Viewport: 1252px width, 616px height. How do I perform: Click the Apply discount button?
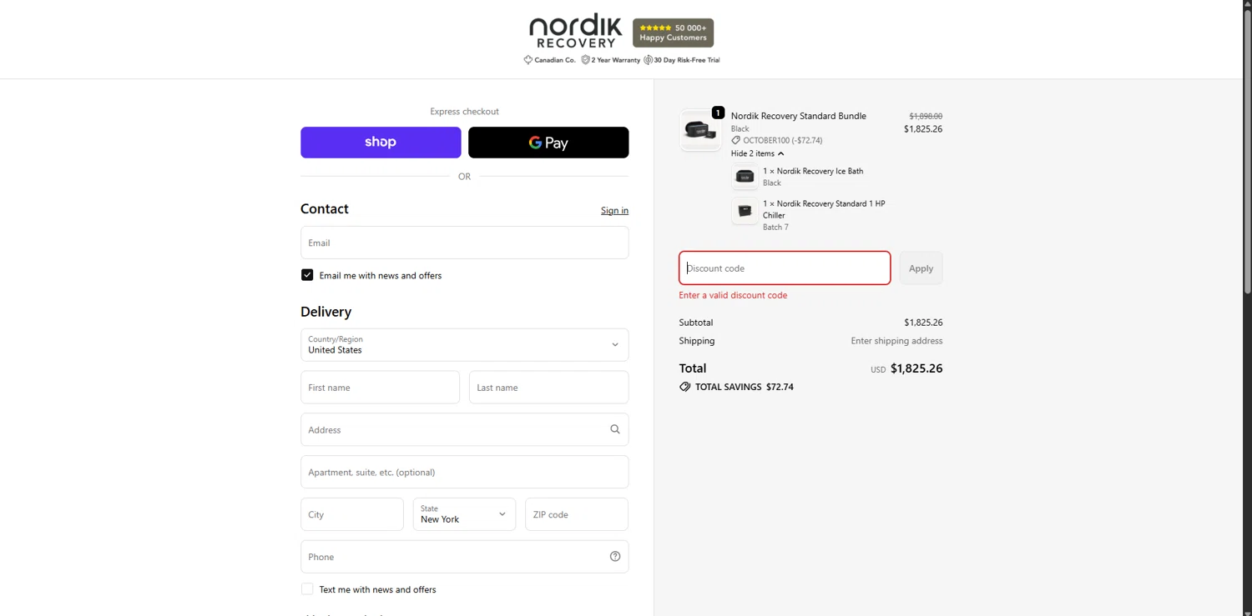coord(921,268)
